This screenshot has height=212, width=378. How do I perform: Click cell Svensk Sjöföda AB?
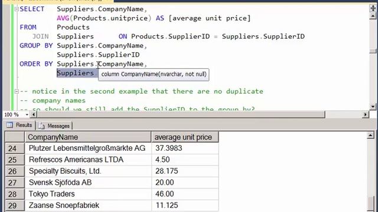[88, 183]
